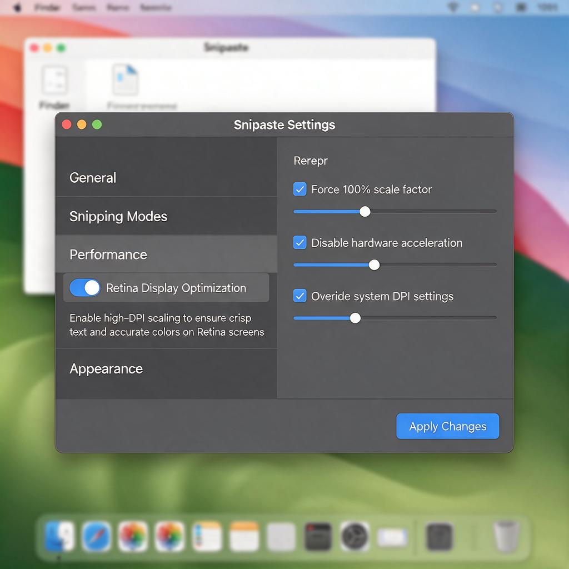
Task: Open the Apple menu
Action: [17, 7]
